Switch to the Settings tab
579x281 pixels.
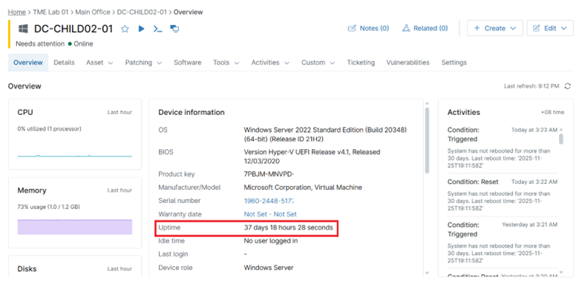tap(454, 62)
